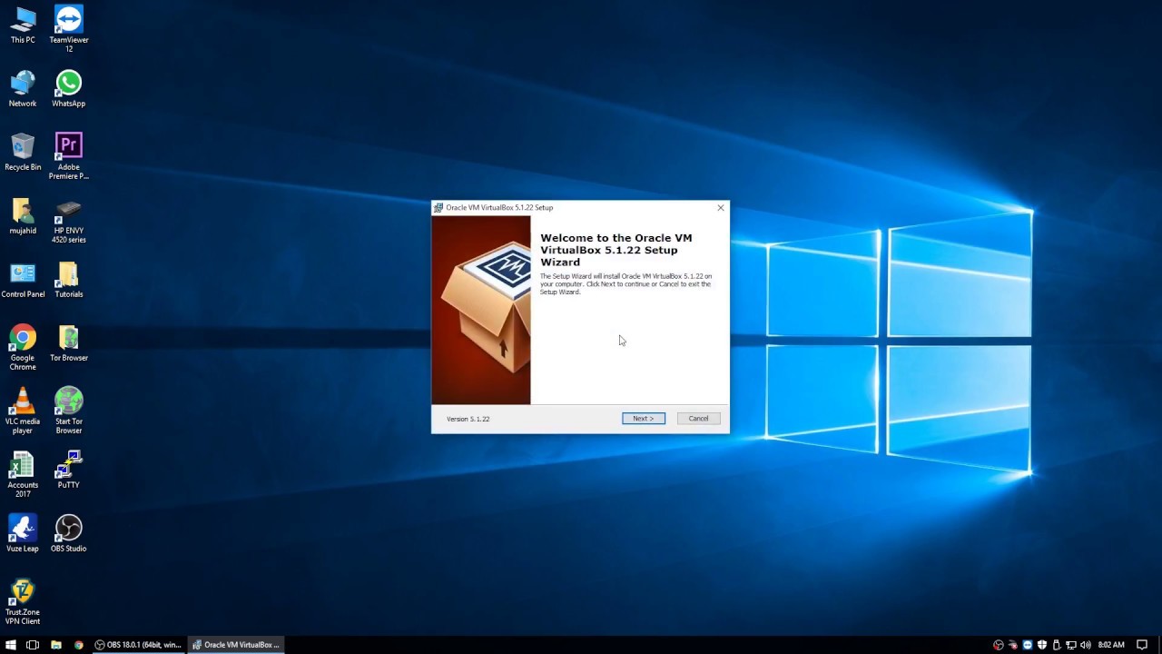The height and width of the screenshot is (654, 1162).
Task: Select the Tutorials folder icon
Action: [69, 280]
